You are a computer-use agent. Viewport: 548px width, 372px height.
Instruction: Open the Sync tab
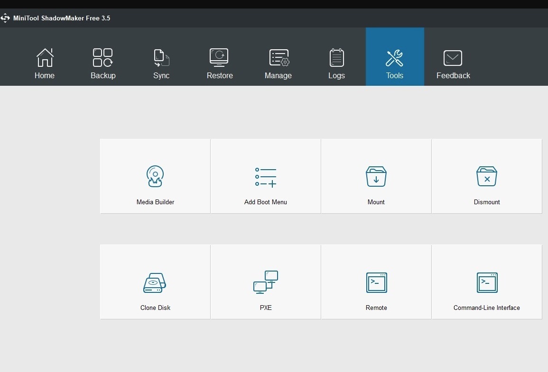point(161,63)
